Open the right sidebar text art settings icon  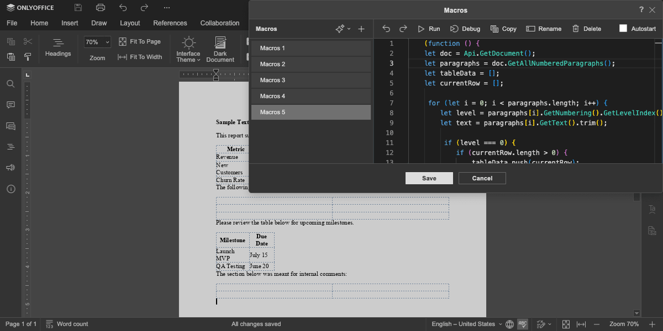[652, 209]
